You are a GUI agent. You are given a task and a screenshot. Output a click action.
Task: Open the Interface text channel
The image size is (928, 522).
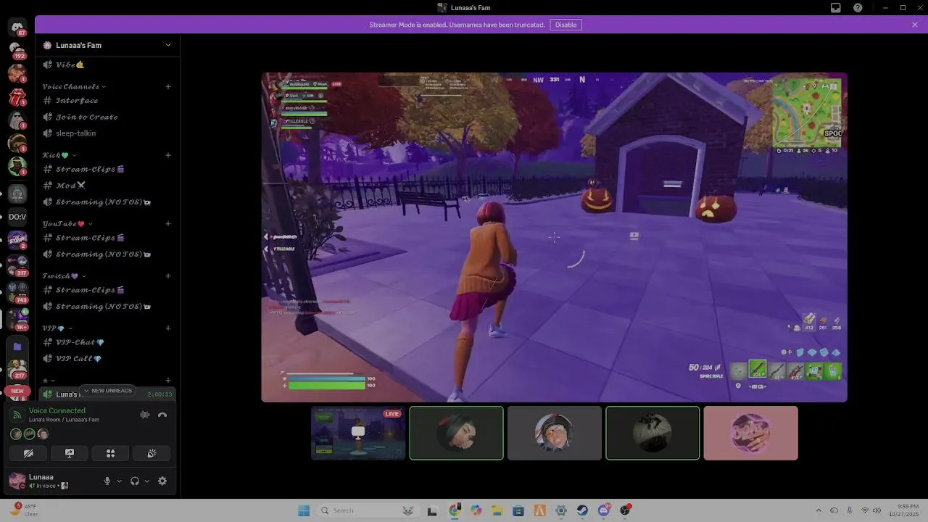pyautogui.click(x=107, y=100)
